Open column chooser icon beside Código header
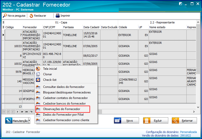The image size is (202, 139). tap(3, 27)
